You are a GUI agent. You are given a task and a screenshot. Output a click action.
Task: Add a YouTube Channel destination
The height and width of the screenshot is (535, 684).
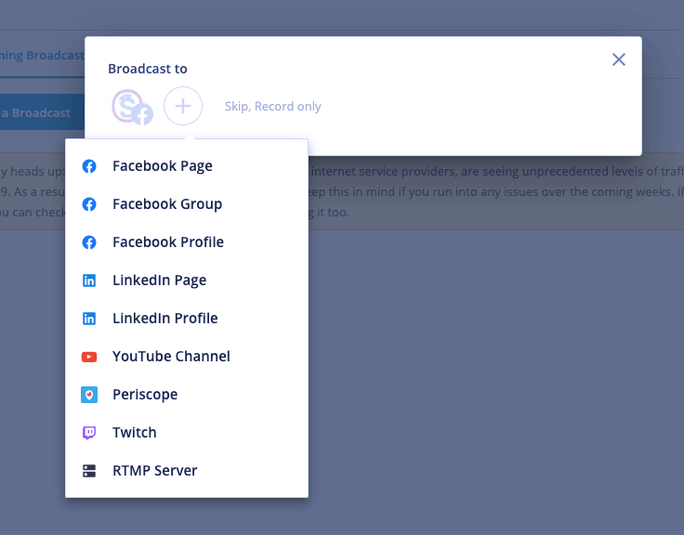pyautogui.click(x=187, y=357)
